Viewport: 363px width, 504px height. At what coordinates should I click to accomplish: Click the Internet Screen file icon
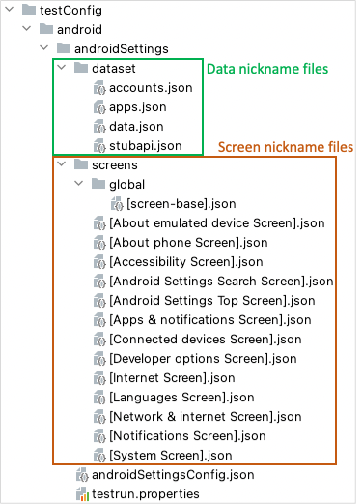[99, 378]
